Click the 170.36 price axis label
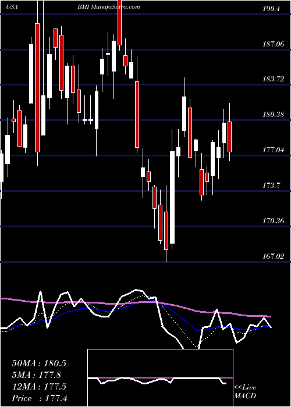 tap(273, 221)
